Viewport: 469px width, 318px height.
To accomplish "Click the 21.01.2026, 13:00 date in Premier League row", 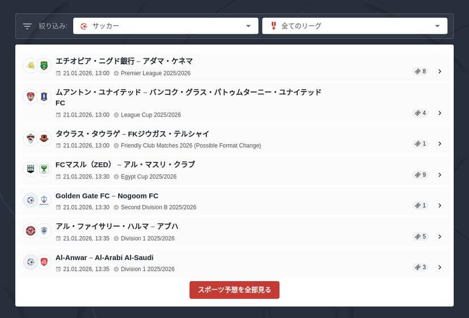I will coord(86,73).
